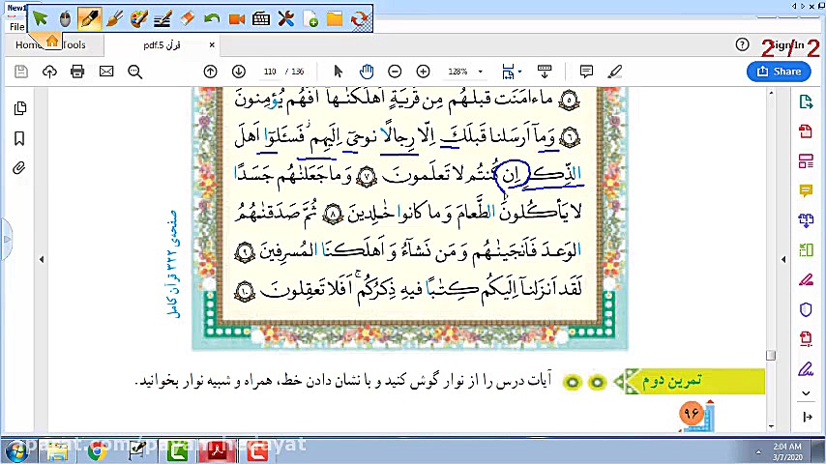Choose the selection arrow tool
826x464 pixels.
point(339,72)
